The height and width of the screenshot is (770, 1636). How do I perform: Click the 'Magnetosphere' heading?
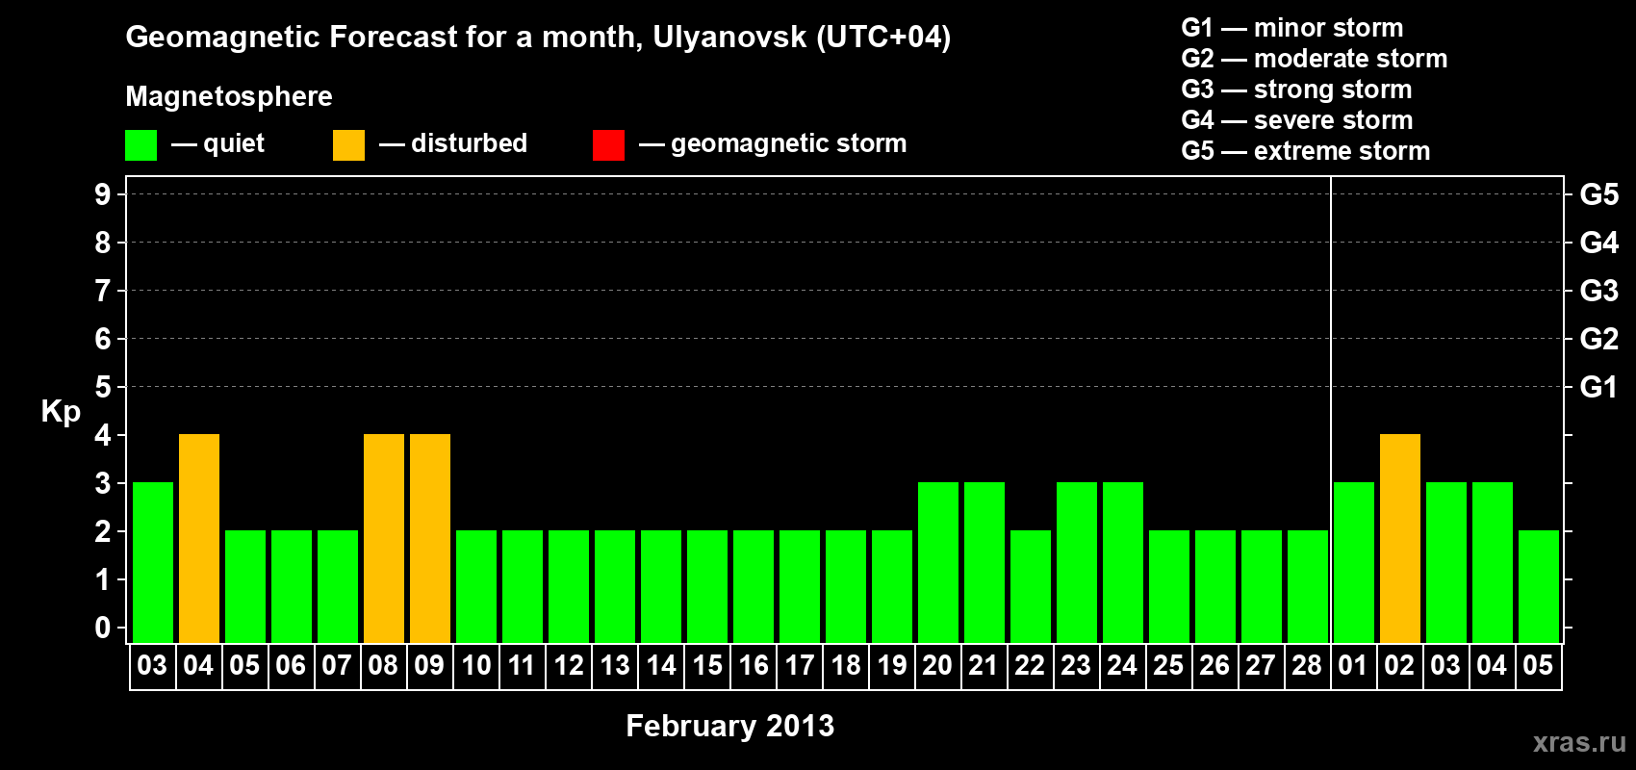click(x=229, y=96)
